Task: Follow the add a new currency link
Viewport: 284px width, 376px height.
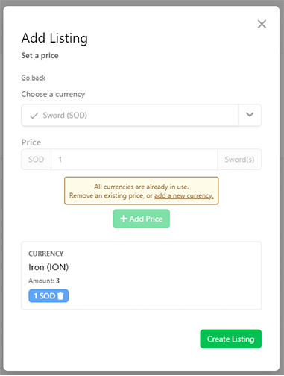Action: tap(184, 195)
